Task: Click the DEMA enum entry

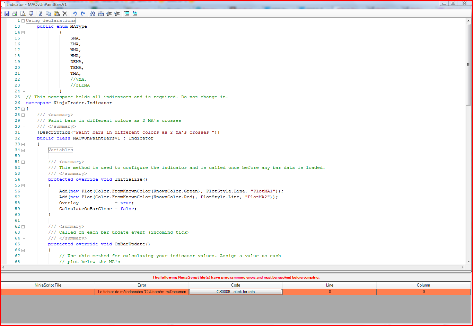Action: 77,62
